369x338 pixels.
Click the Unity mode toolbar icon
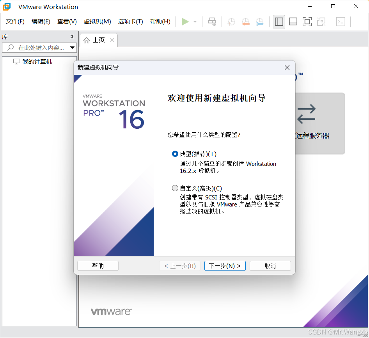click(321, 22)
